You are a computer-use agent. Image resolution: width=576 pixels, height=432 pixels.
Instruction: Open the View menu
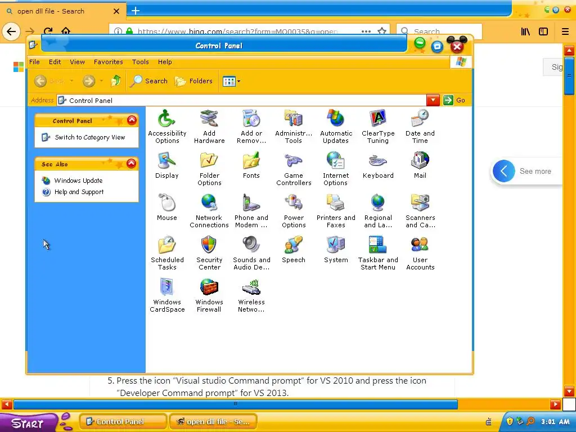[77, 62]
